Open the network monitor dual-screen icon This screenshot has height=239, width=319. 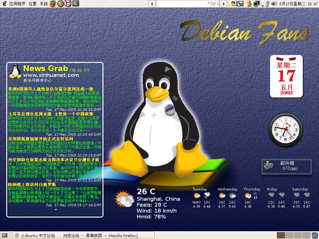(256, 4)
